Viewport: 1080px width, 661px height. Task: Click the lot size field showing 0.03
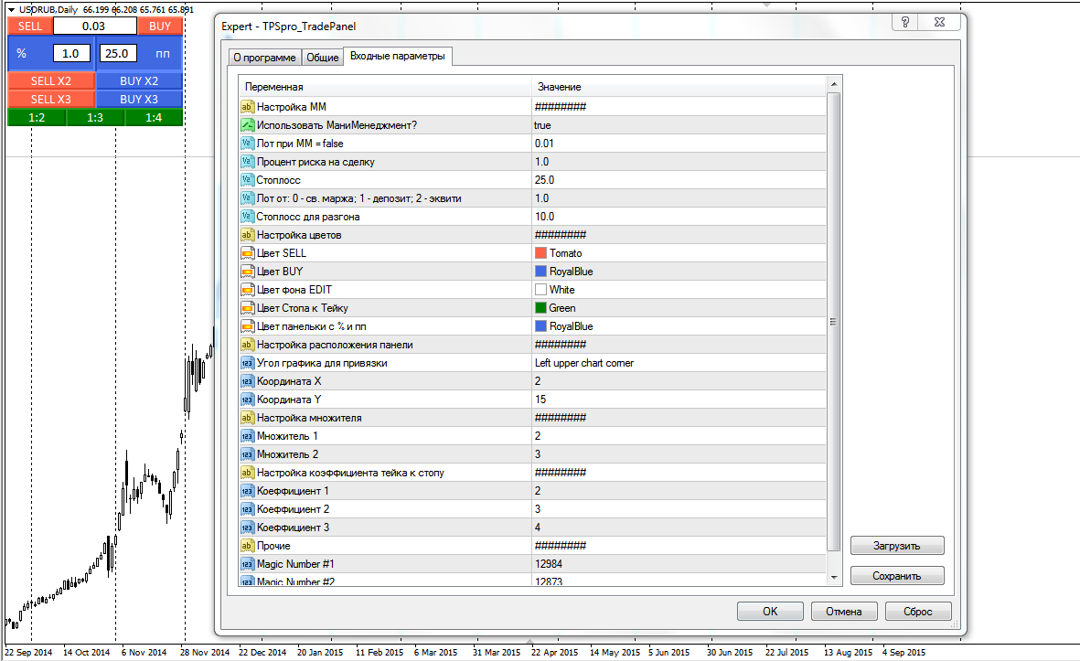pyautogui.click(x=95, y=27)
